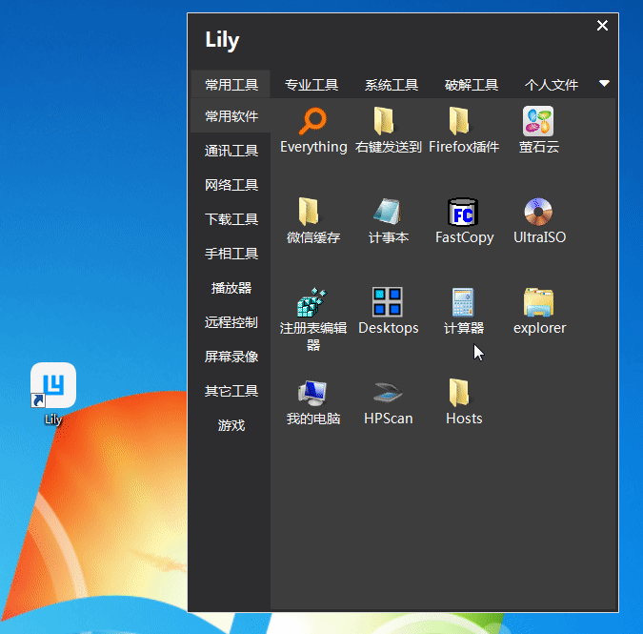The image size is (643, 634).
Task: Open the HPScan scanner shortcut
Action: 388,394
